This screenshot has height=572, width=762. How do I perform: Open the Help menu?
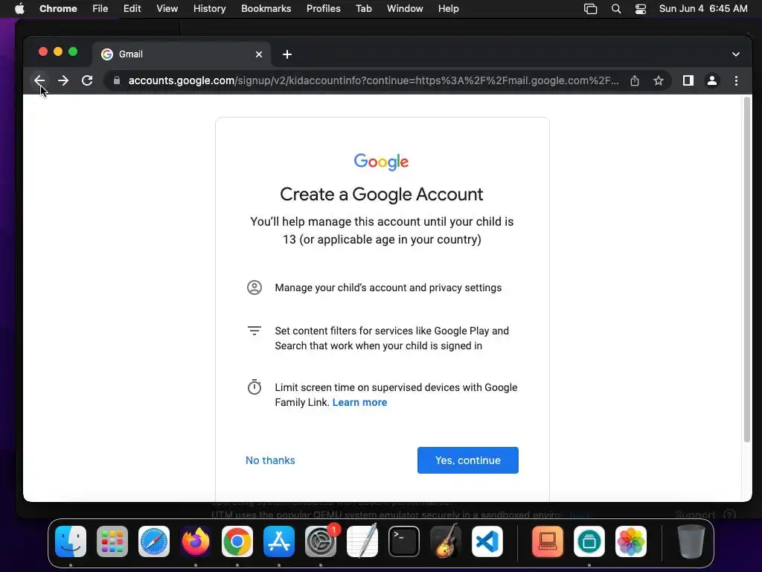(448, 9)
